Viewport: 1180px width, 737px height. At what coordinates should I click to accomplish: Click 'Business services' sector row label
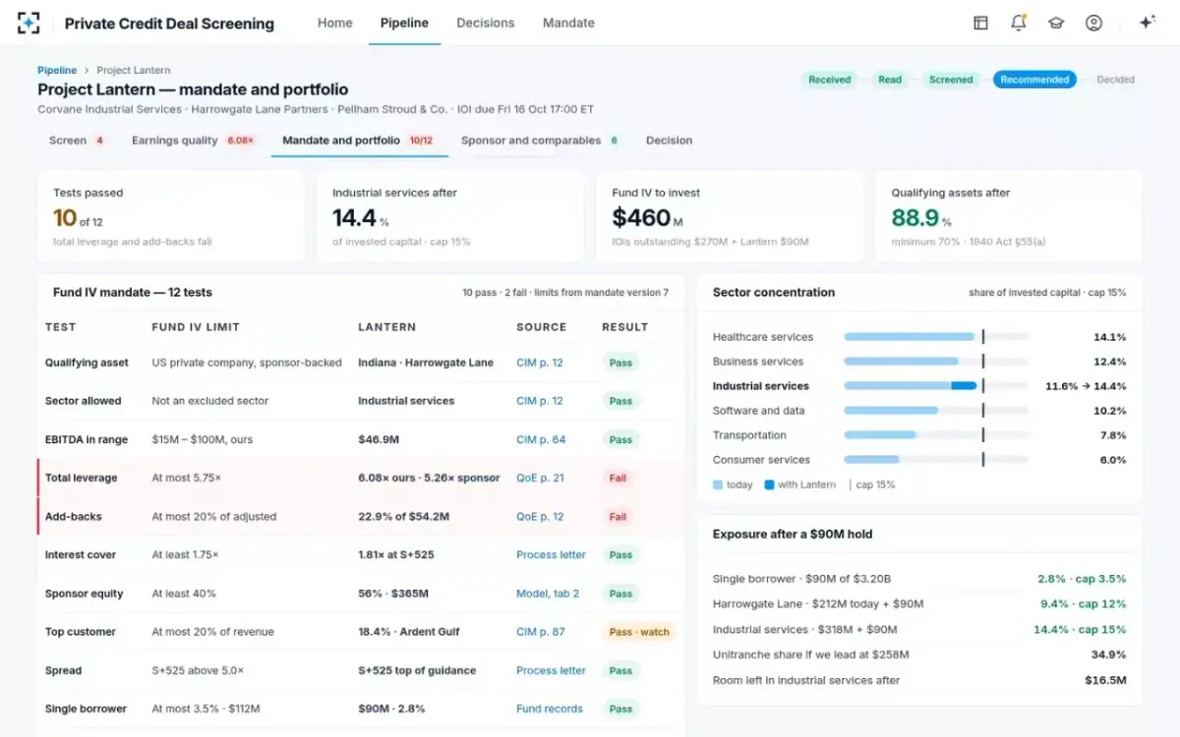coord(757,362)
